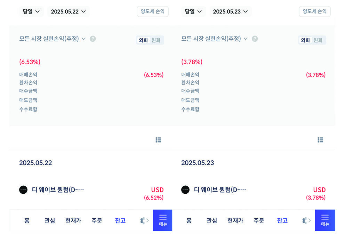
Task: Select 외화 currency in left panel
Action: 143,40
